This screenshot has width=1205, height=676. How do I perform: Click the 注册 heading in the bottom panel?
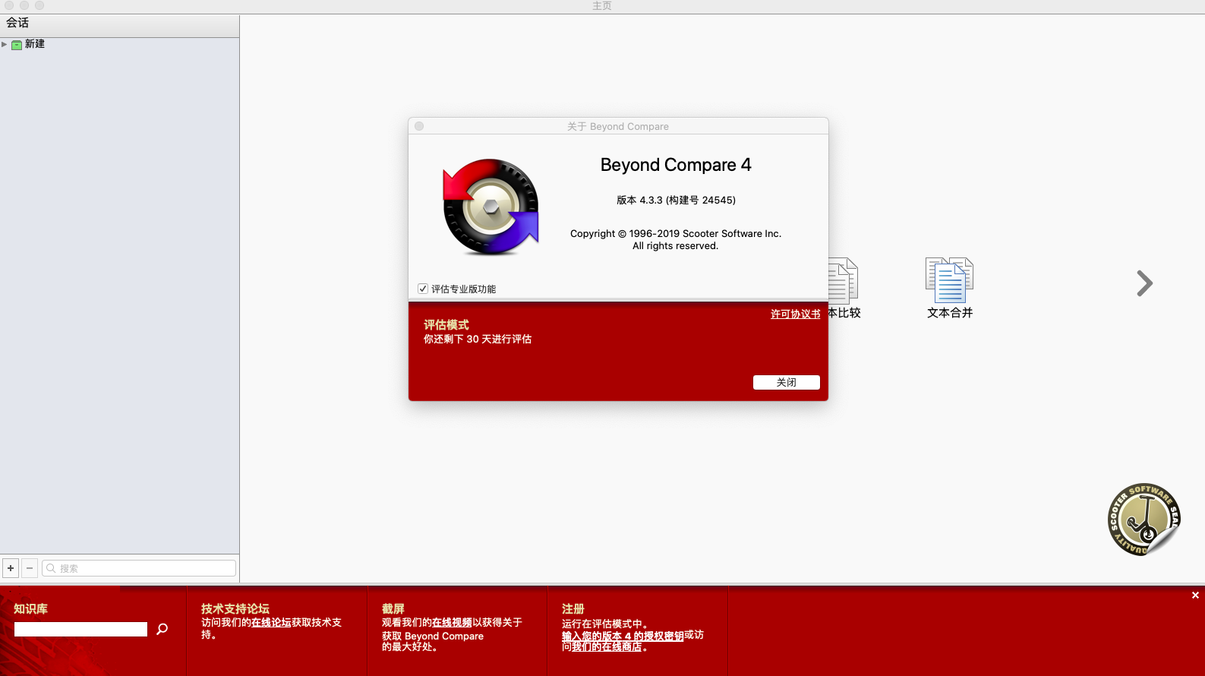pyautogui.click(x=573, y=608)
